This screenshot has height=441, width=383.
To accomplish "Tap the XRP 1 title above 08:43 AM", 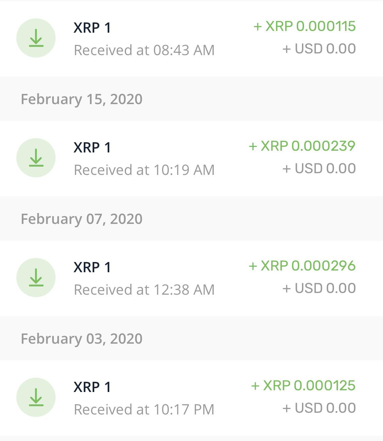I will (92, 28).
